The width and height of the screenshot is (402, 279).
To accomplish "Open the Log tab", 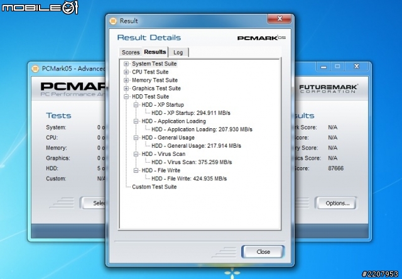I will point(178,52).
